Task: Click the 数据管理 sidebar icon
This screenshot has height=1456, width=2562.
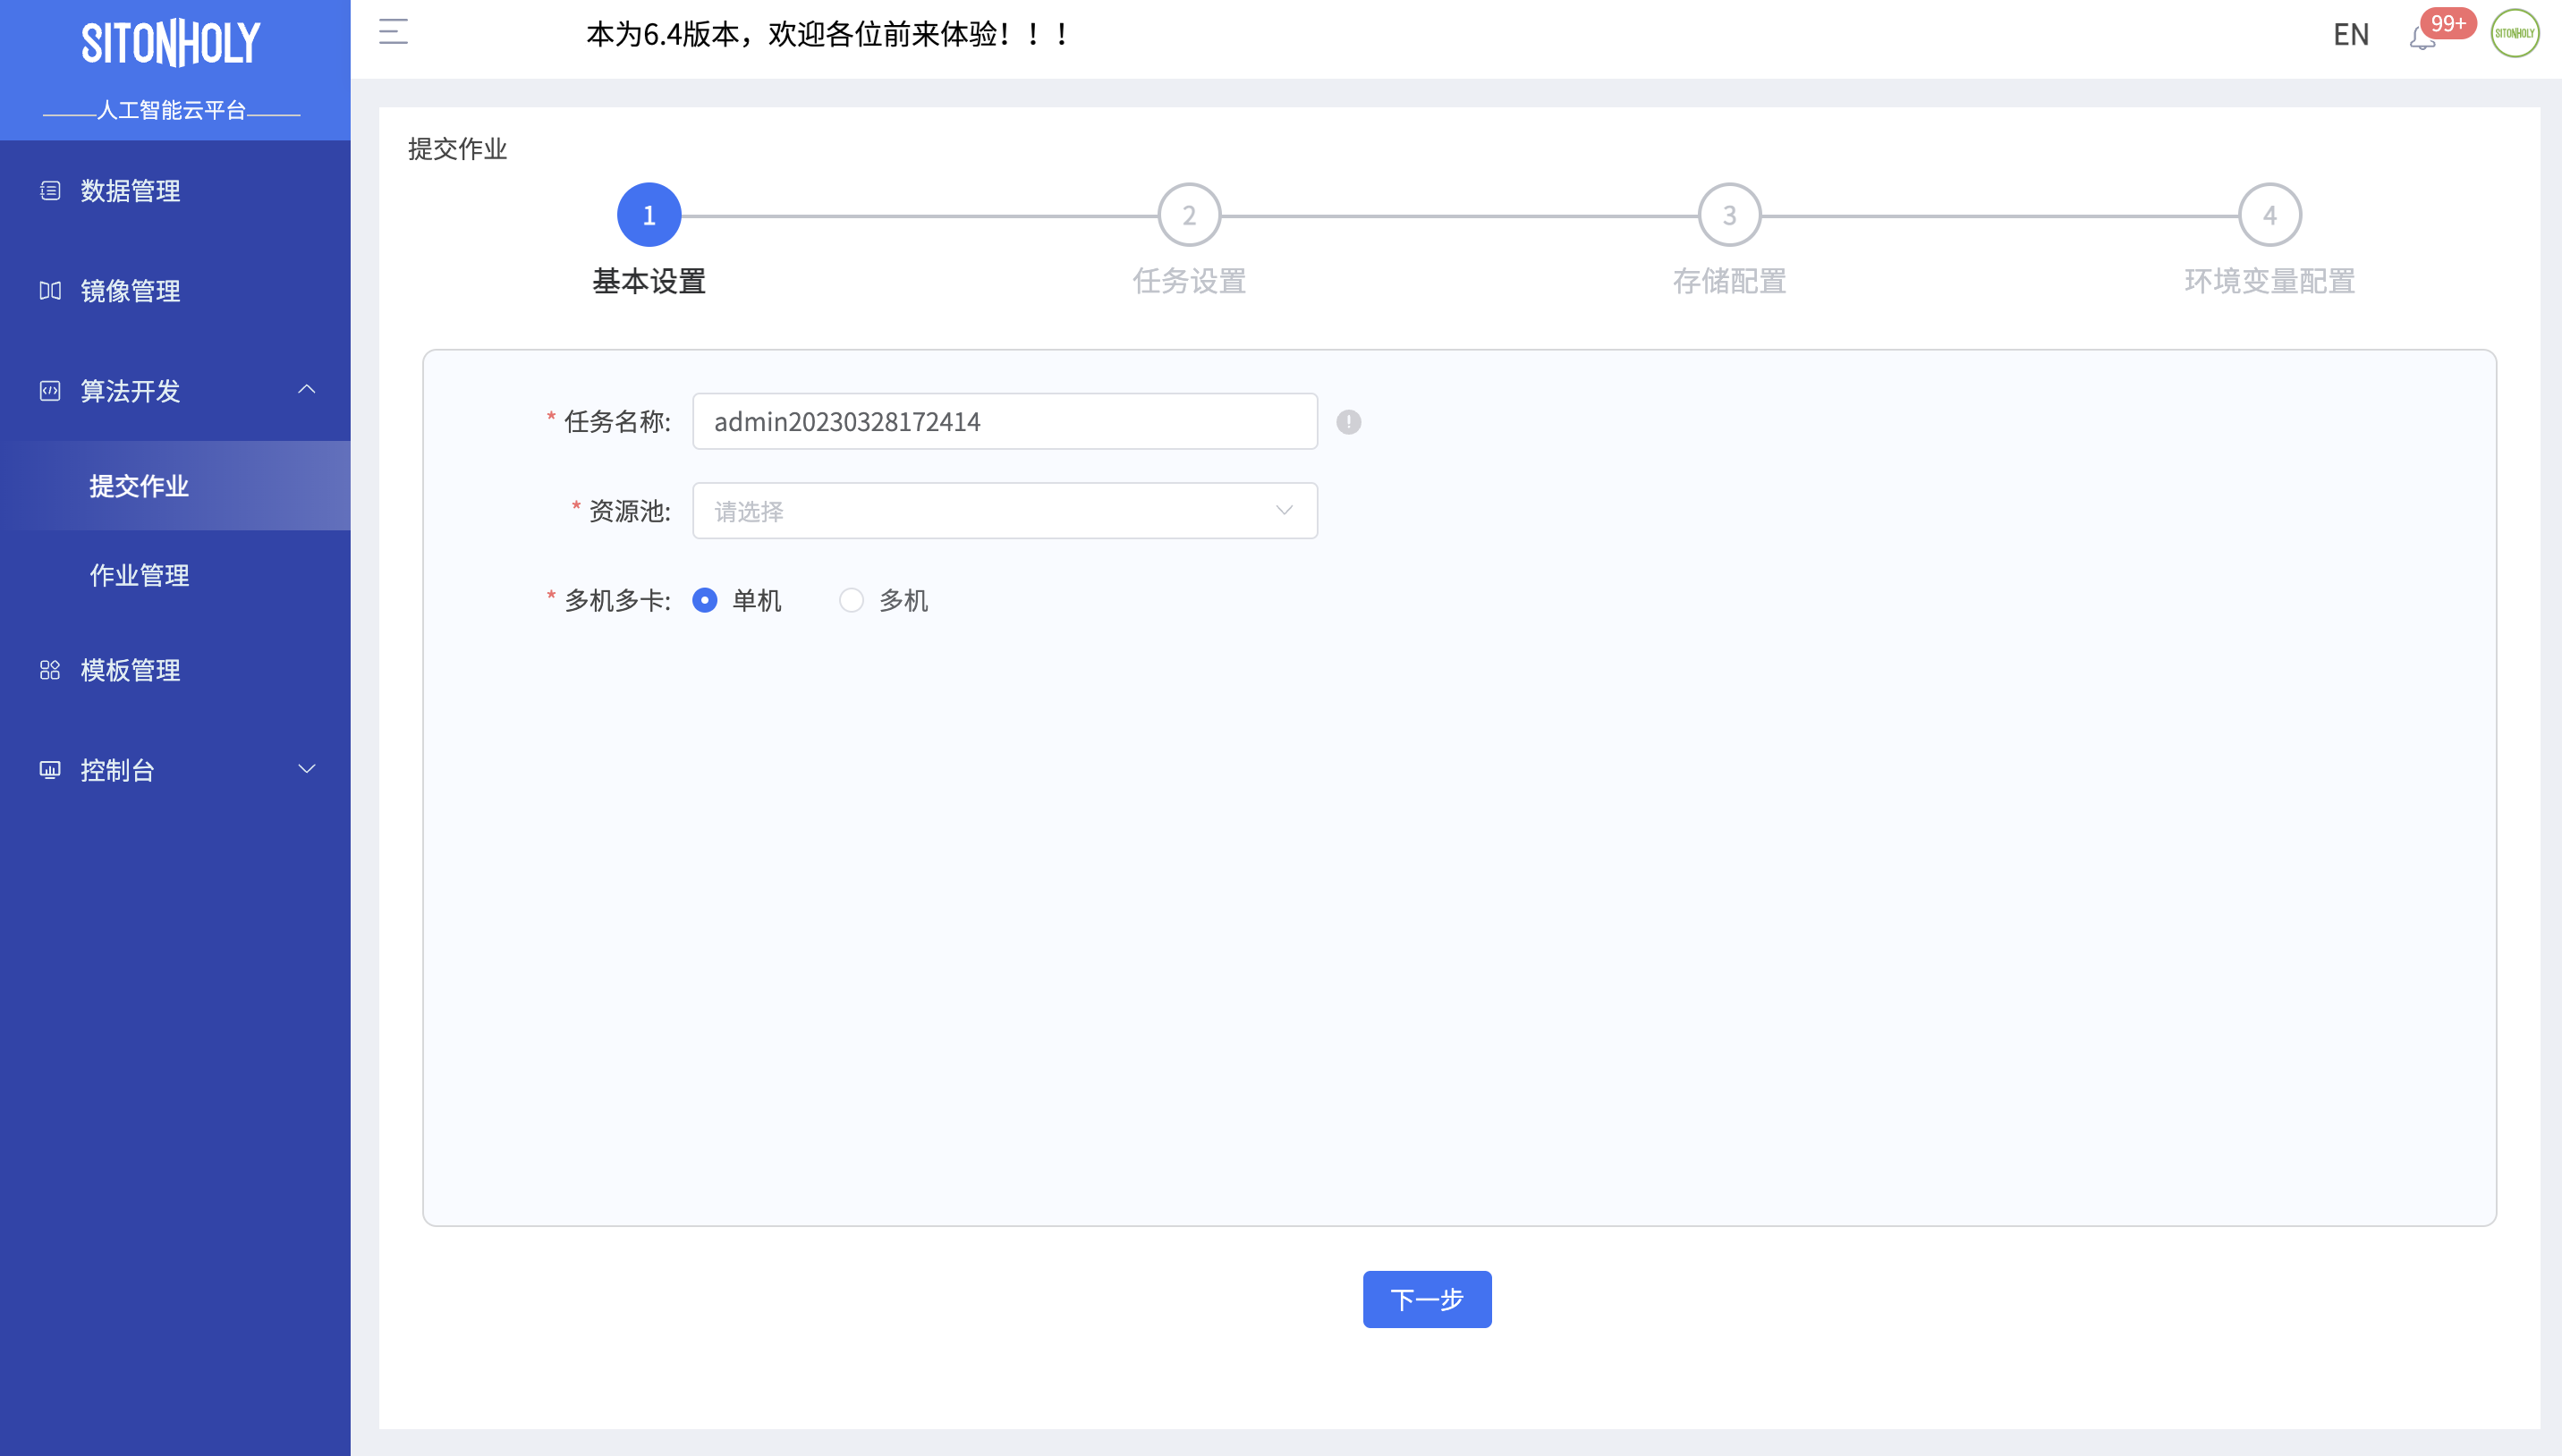Action: click(x=50, y=190)
